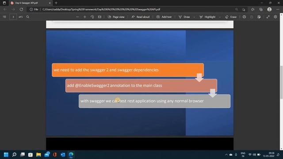
Task: Click the scrollbar down arrow
Action: tap(281, 149)
